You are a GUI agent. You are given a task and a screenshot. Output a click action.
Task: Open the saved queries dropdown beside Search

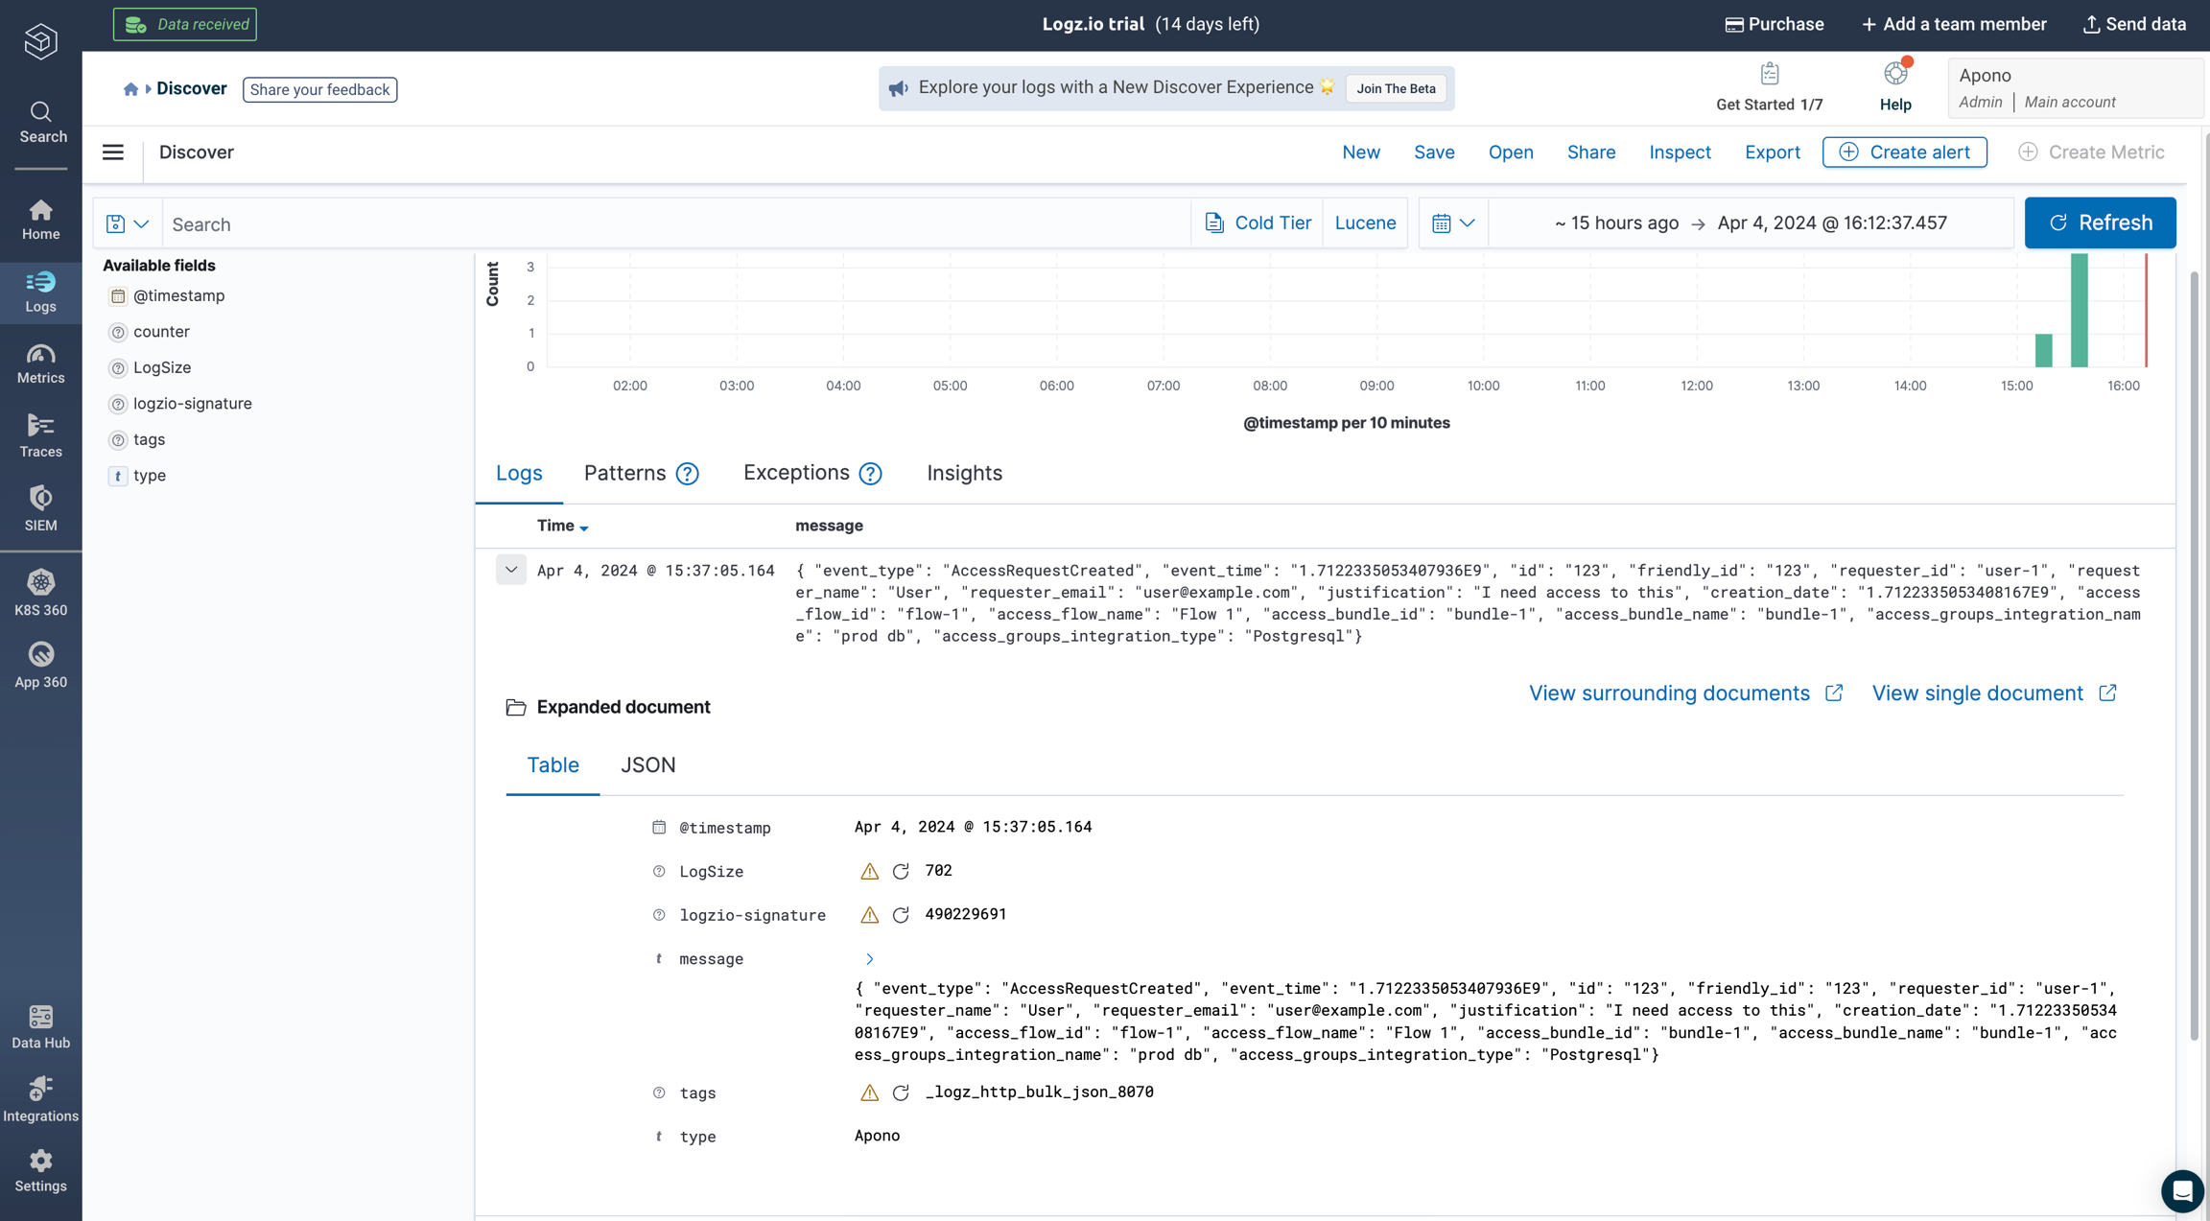[127, 223]
